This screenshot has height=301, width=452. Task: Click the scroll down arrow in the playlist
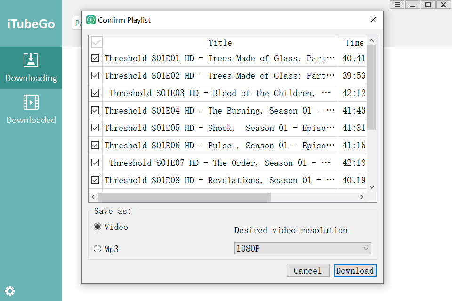(372, 187)
